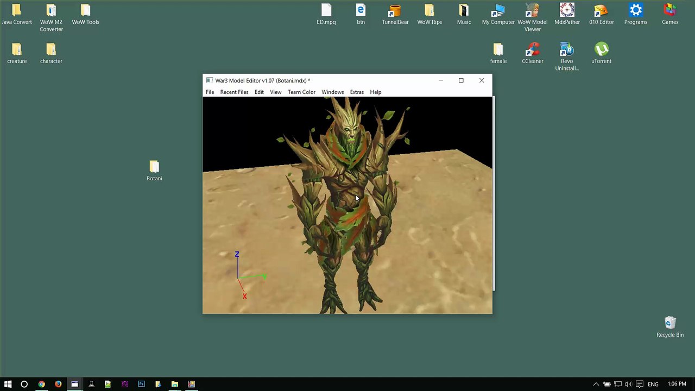
Task: Select the uTorrent desktop icon
Action: (601, 54)
